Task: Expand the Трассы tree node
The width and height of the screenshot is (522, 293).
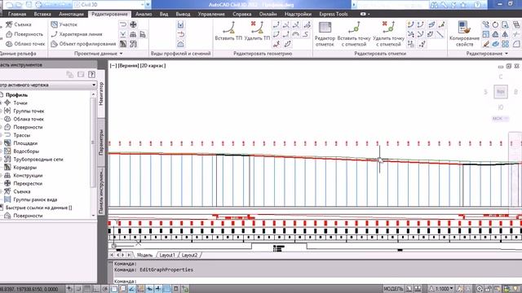Action: point(1,135)
